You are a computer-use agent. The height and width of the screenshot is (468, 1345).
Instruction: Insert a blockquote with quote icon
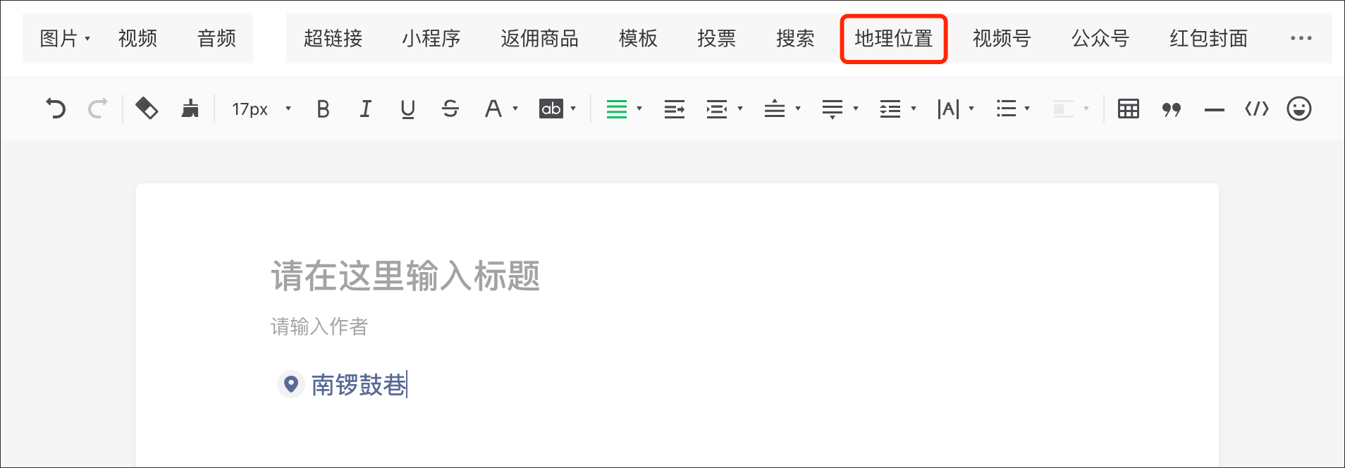(1171, 109)
